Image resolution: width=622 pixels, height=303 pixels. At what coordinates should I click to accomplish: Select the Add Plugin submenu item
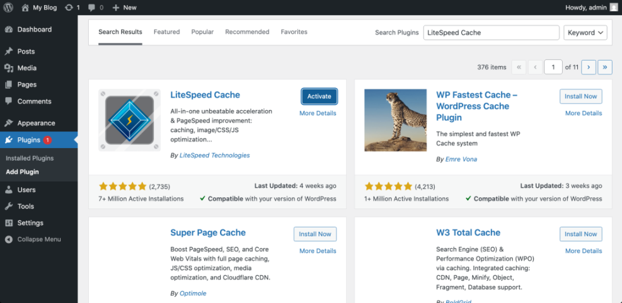(22, 172)
